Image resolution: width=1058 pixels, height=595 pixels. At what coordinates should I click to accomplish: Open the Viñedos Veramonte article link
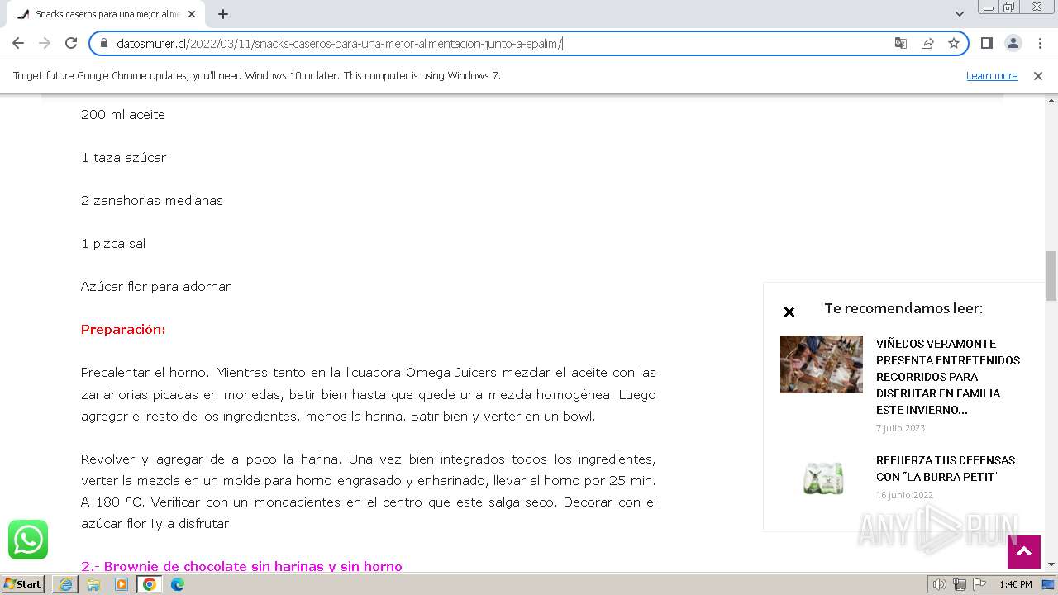[x=948, y=377]
